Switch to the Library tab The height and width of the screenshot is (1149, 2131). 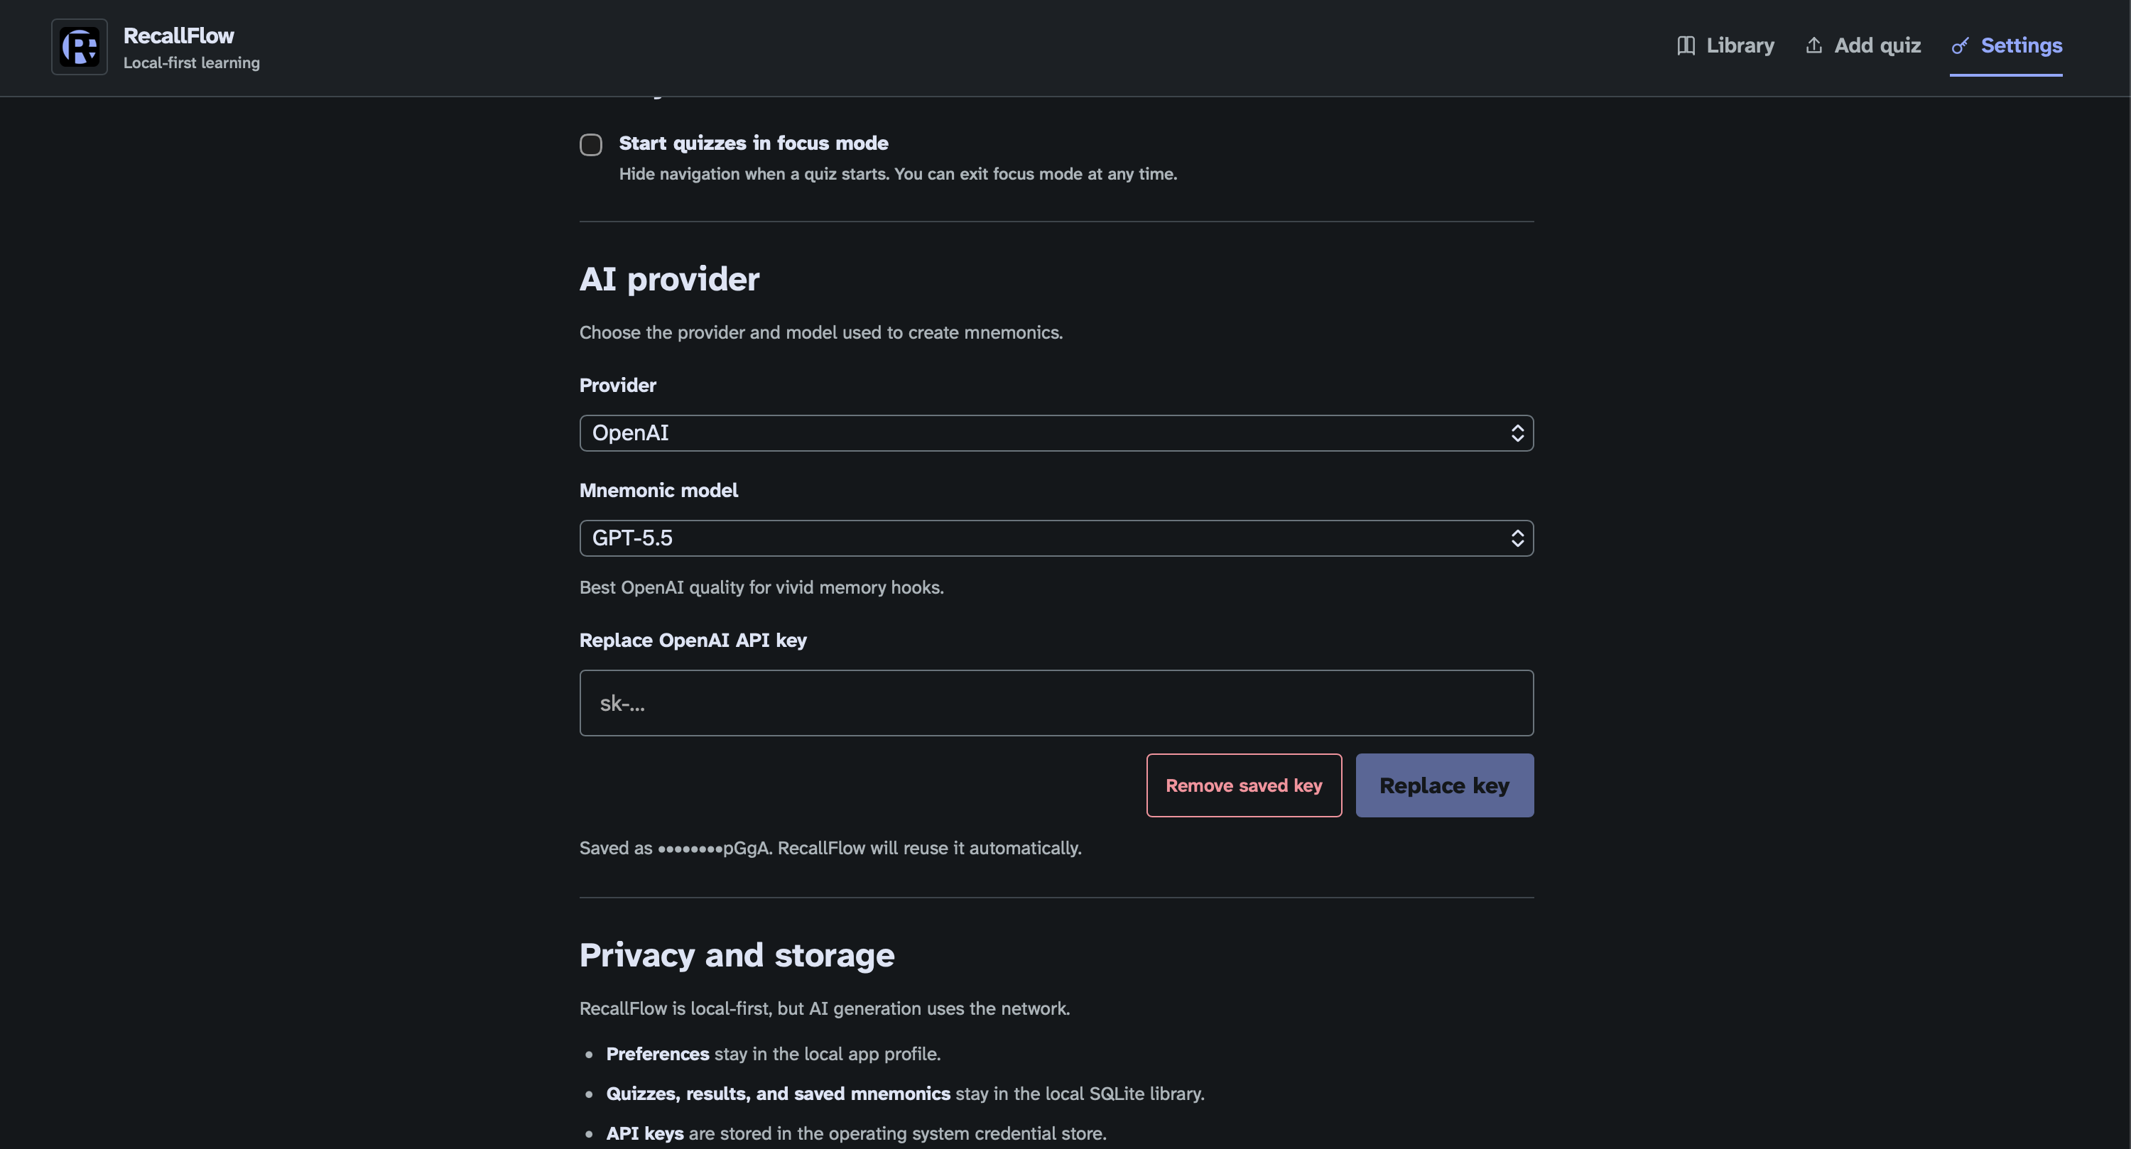click(1725, 45)
